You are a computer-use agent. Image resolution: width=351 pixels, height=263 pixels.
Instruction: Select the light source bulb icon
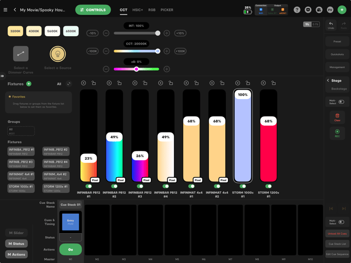[58, 54]
